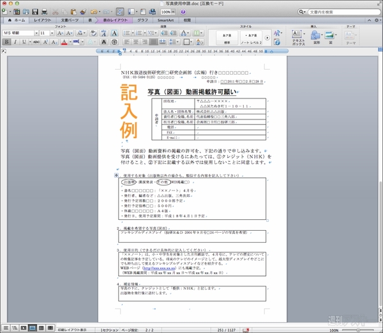
Task: Show more styles with the arrow button
Action: 267,38
